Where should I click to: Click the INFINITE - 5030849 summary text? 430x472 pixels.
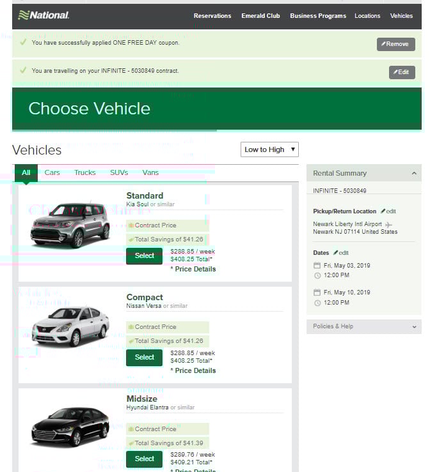(x=340, y=191)
